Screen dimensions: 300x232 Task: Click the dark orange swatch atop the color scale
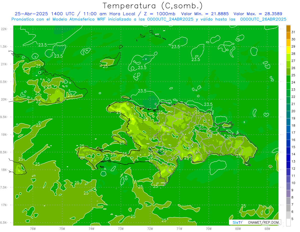coord(288,28)
